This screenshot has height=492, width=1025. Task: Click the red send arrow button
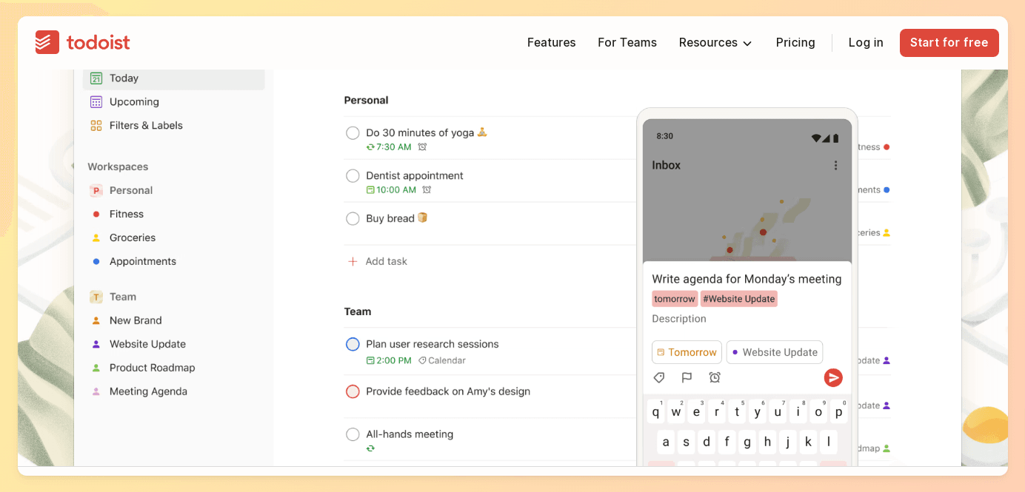[x=833, y=378]
